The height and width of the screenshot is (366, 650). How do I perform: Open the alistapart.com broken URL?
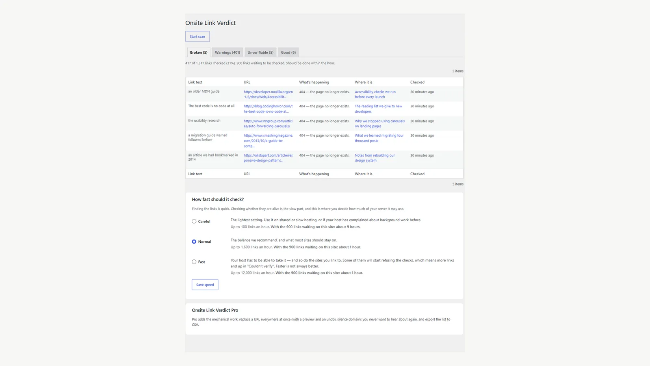[268, 158]
